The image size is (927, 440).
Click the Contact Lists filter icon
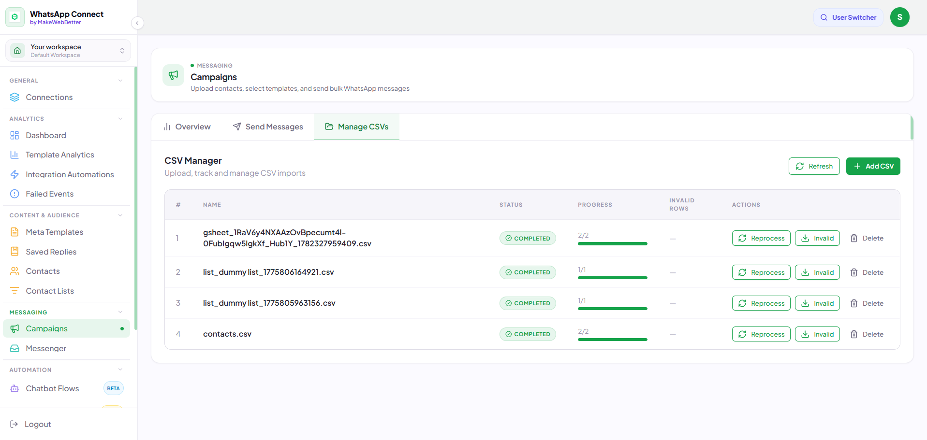(x=15, y=291)
